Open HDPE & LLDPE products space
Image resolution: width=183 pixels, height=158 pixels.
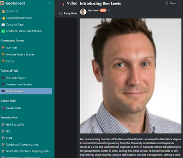[15, 125]
